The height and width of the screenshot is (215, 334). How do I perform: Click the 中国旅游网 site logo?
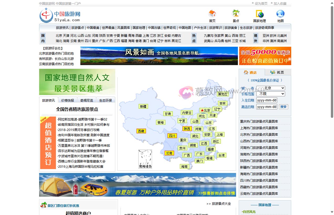tap(59, 15)
